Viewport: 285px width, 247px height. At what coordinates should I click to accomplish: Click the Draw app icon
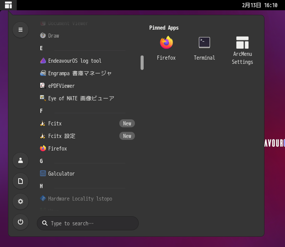click(43, 35)
